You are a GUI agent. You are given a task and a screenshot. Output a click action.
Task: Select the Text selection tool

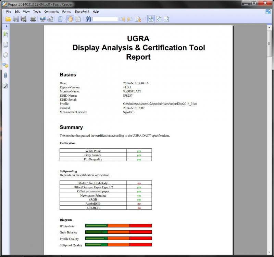pyautogui.click(x=78, y=19)
